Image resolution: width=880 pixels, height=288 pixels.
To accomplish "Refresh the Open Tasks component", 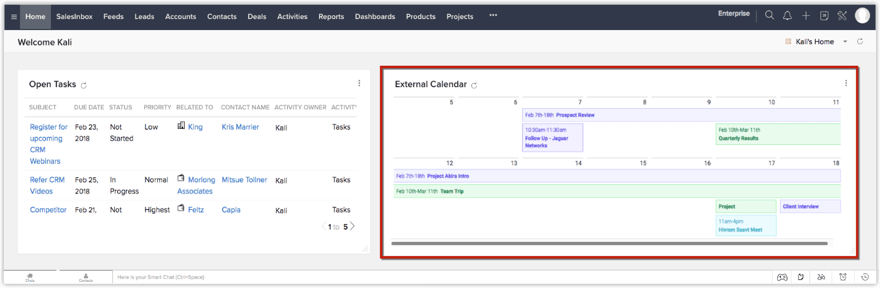I will pos(84,85).
